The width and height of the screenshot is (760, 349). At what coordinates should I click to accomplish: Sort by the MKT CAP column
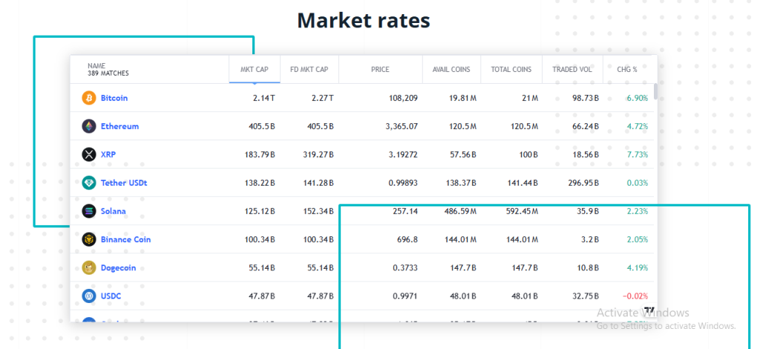[255, 69]
